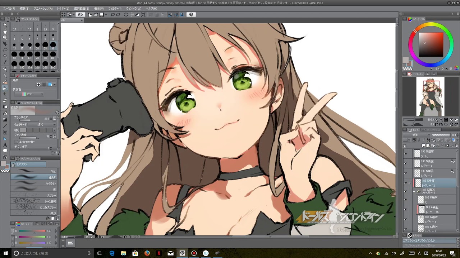Click the Undo arrow in command bar

(x=112, y=15)
